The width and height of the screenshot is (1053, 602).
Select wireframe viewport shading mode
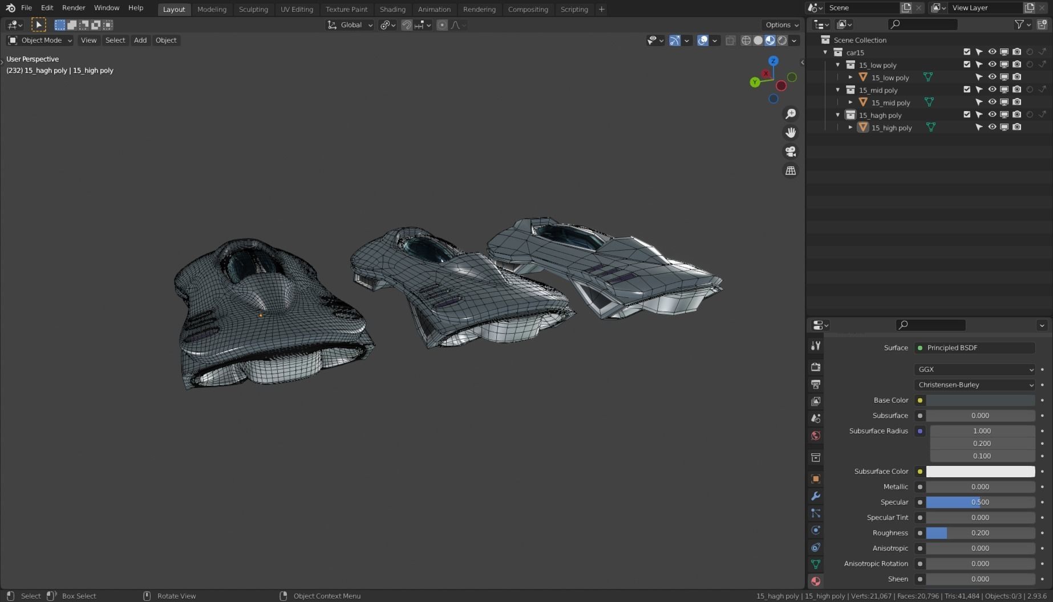coord(746,40)
